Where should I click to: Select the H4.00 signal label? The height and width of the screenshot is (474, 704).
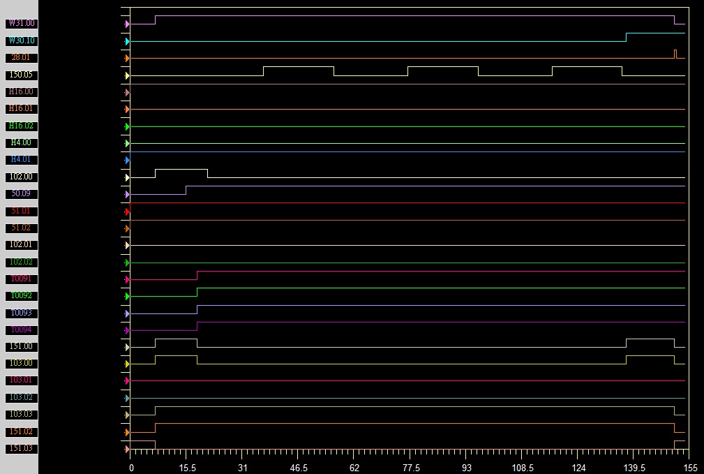[x=22, y=143]
